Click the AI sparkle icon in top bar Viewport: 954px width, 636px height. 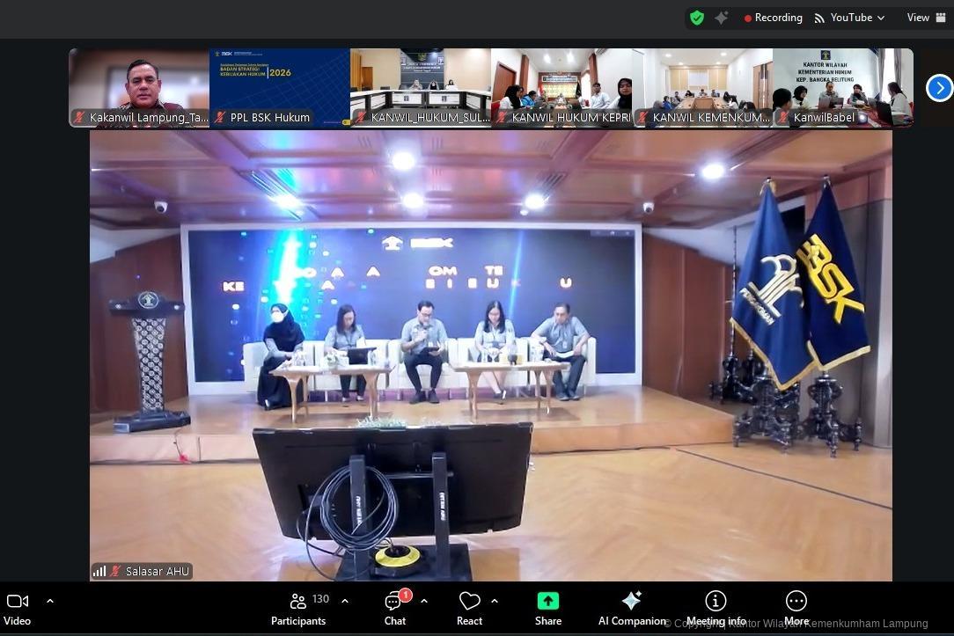[722, 18]
